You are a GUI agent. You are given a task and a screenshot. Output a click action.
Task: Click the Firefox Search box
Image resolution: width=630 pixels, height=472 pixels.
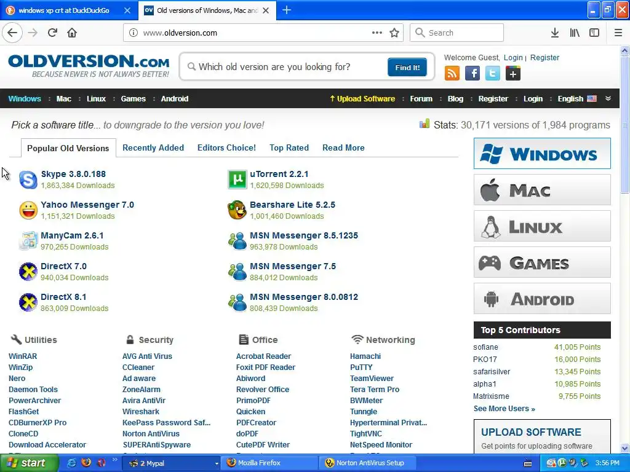(x=457, y=33)
